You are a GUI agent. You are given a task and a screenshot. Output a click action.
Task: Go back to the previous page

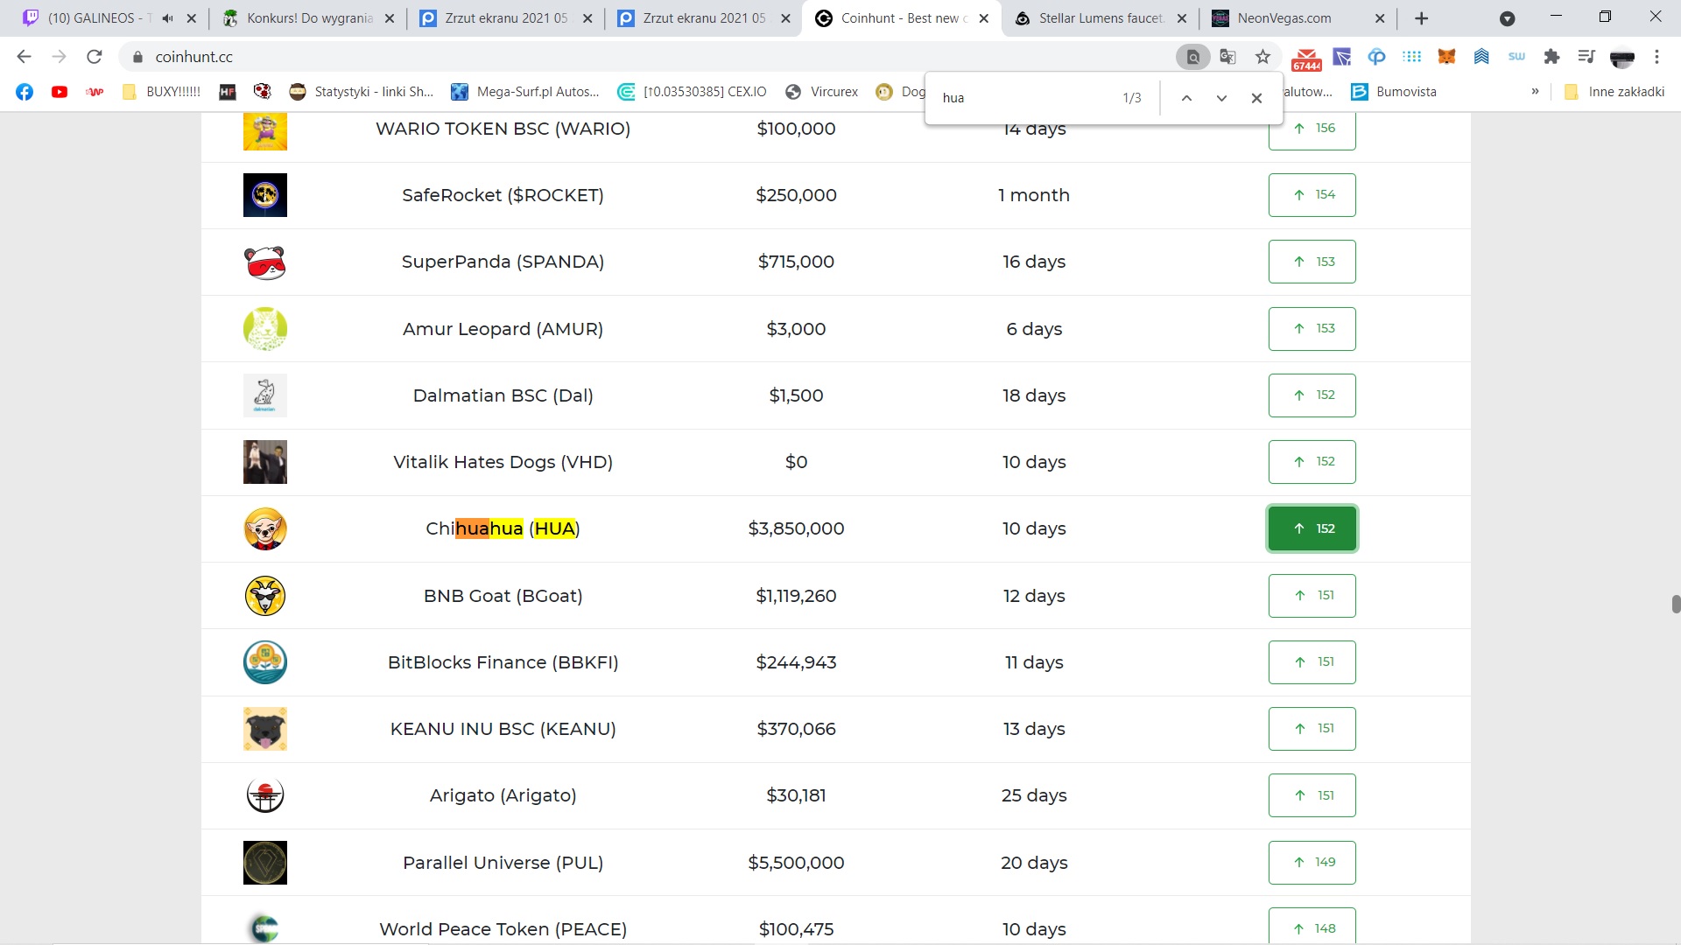coord(24,57)
